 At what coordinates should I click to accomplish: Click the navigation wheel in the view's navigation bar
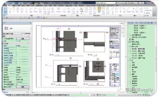point(123,28)
